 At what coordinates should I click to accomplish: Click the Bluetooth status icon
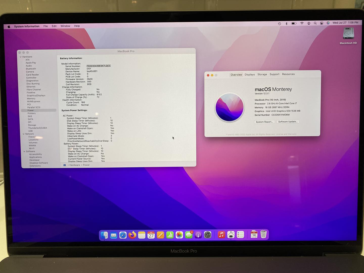[x=286, y=24]
